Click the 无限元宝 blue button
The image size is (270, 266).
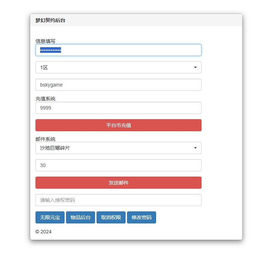[50, 217]
